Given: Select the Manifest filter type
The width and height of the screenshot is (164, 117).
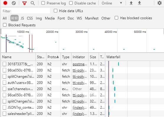Looking at the screenshot, I should click(x=92, y=18).
